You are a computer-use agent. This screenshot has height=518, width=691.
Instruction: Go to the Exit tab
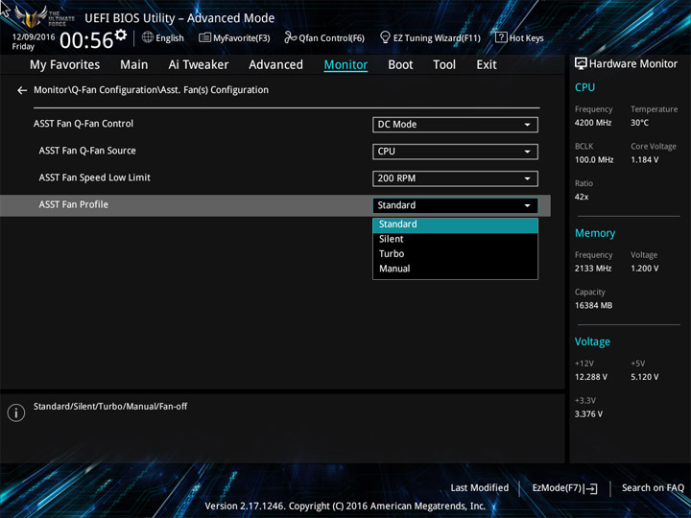487,65
